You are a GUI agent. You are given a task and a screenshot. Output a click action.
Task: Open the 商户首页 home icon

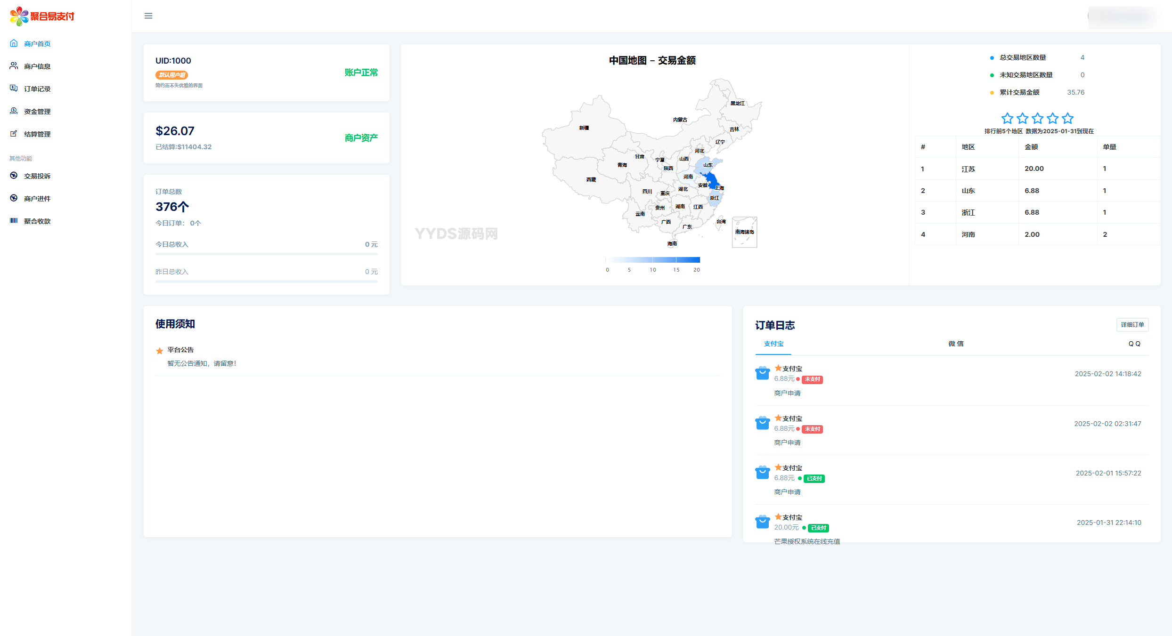[x=14, y=43]
